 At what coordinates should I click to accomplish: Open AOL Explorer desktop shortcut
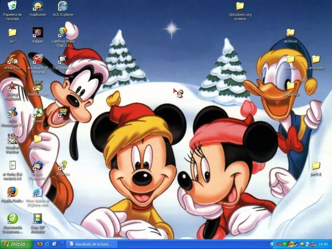(63, 9)
